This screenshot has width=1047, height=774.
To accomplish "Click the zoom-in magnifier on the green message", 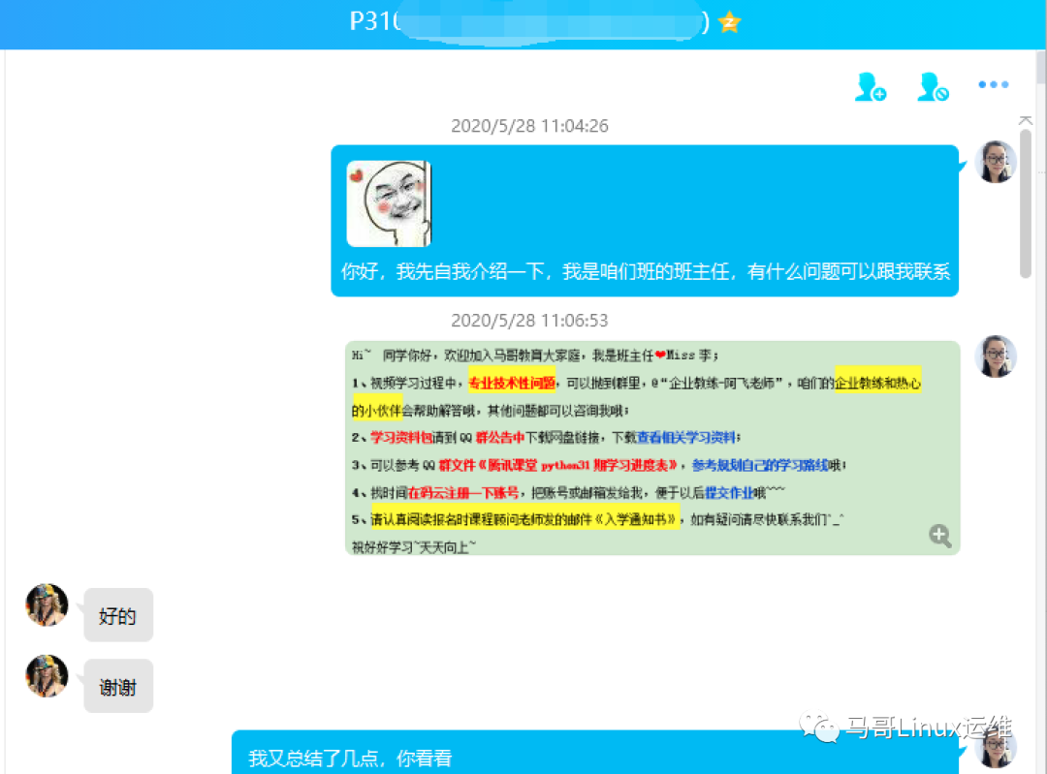I will [937, 536].
